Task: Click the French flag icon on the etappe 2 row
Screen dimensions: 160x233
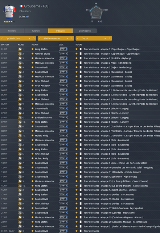Action: tap(81, 58)
